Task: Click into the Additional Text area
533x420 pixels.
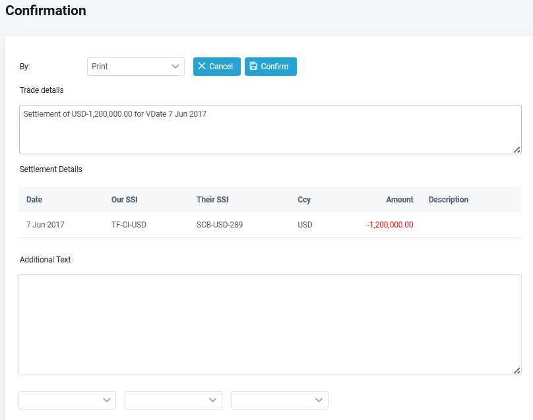Action: click(x=270, y=324)
